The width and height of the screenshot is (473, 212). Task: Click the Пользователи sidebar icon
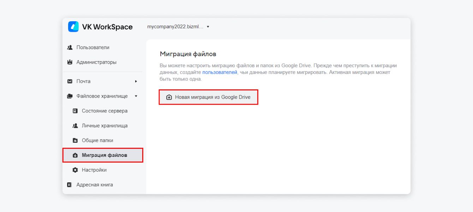pyautogui.click(x=71, y=47)
